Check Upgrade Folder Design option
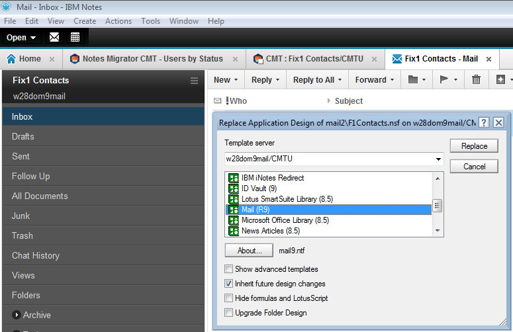Image resolution: width=513 pixels, height=332 pixels. point(229,313)
